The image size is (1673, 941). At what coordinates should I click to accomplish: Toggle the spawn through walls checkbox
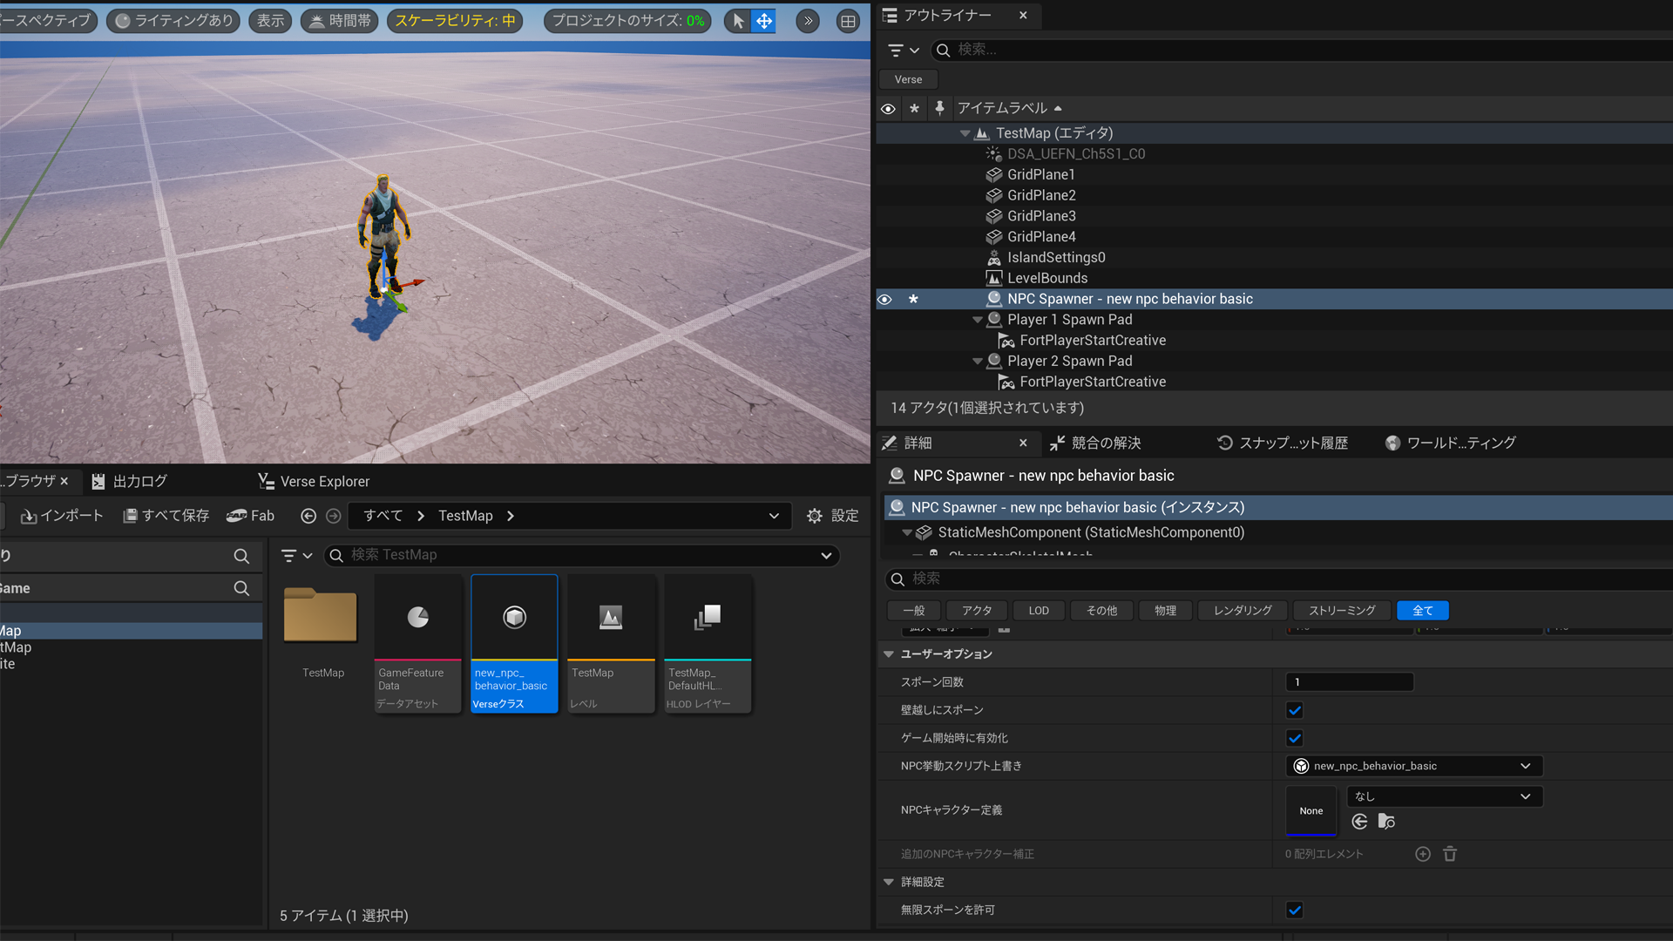point(1295,710)
